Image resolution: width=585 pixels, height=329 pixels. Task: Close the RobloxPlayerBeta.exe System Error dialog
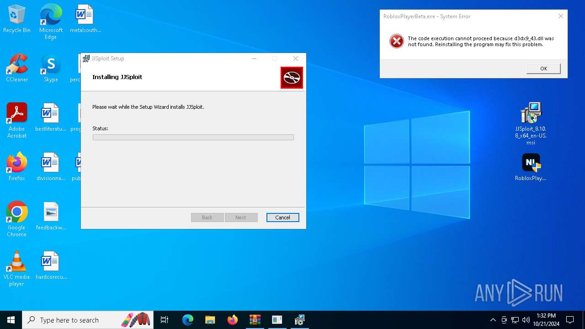tap(560, 16)
